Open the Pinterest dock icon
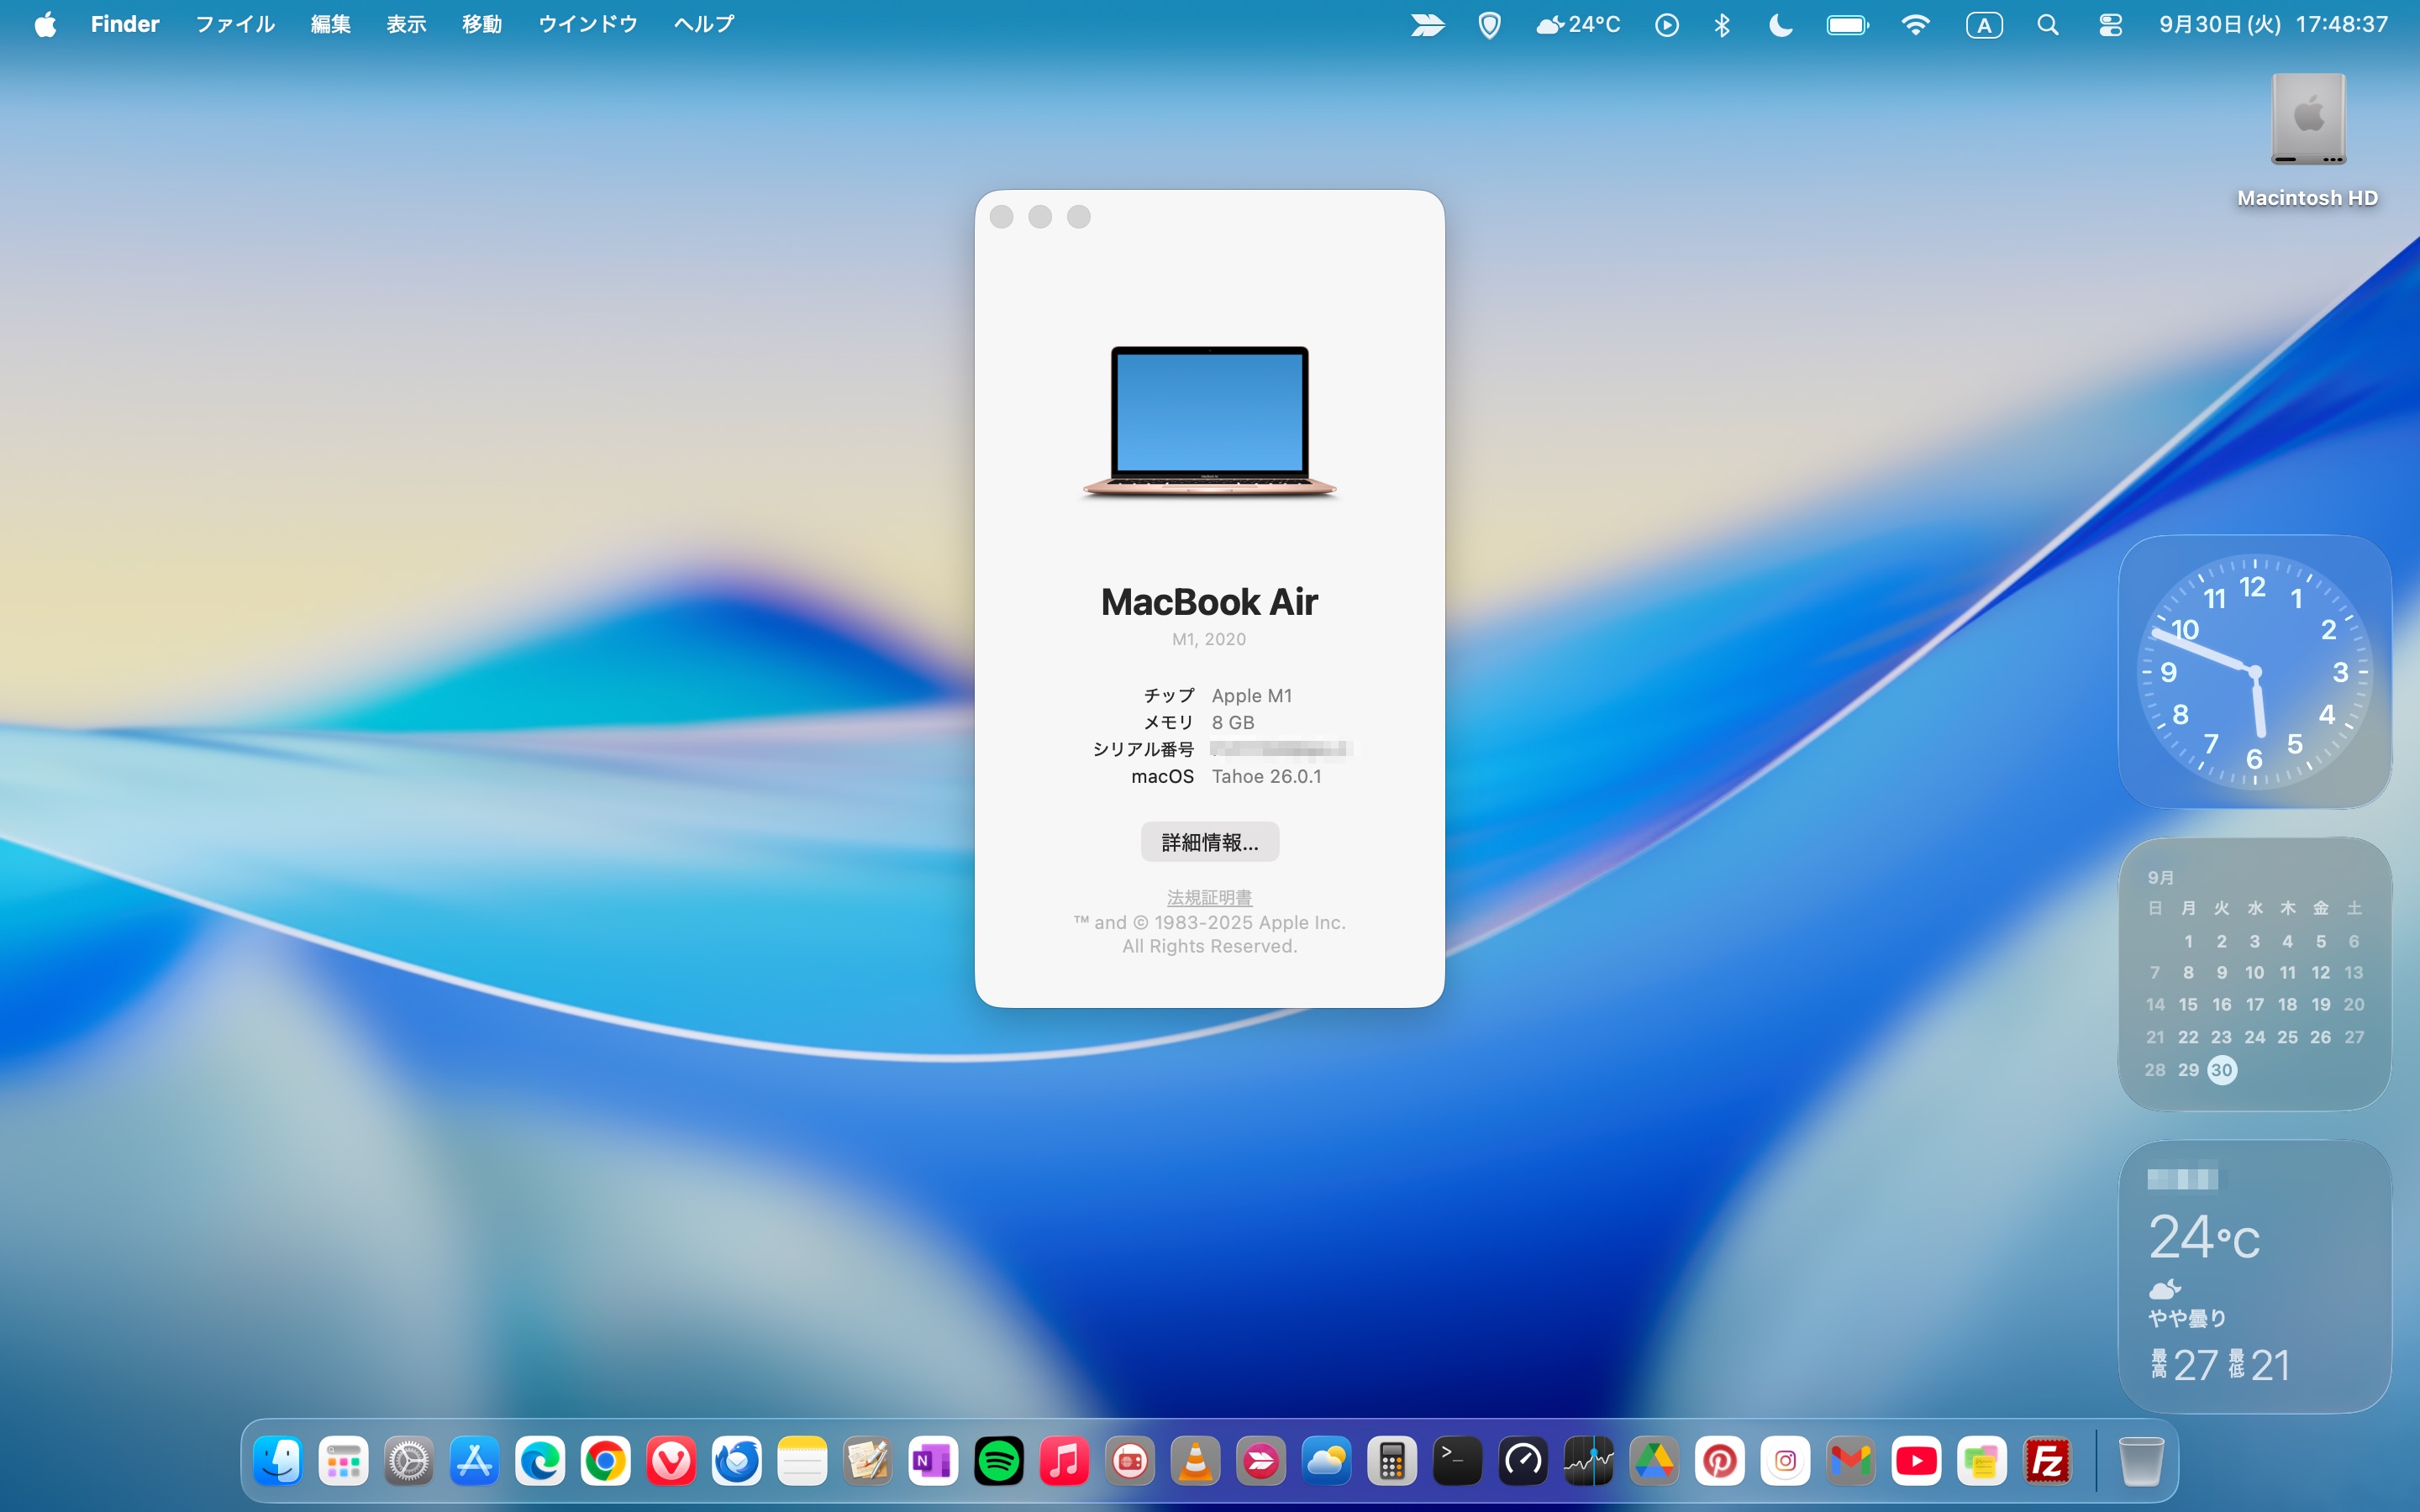The width and height of the screenshot is (2420, 1512). (1719, 1462)
